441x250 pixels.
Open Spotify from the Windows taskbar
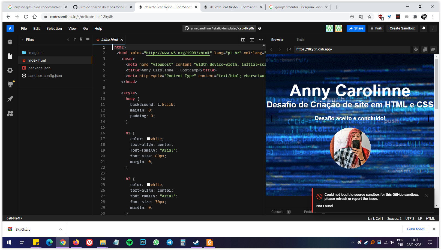(130, 242)
